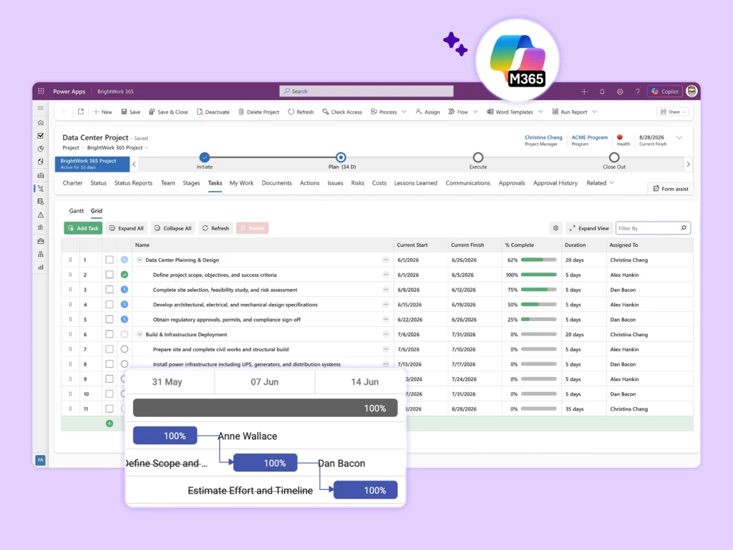Select checkbox for Build & Infrastructure Deployment row
The image size is (733, 550).
pos(110,334)
